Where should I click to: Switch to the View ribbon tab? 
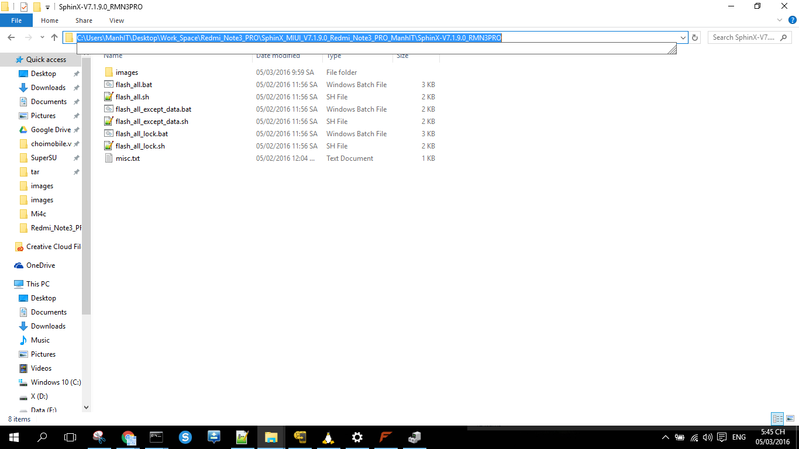coord(116,20)
